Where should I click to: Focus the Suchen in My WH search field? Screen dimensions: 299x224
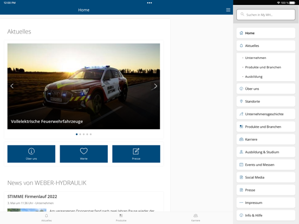(266, 15)
